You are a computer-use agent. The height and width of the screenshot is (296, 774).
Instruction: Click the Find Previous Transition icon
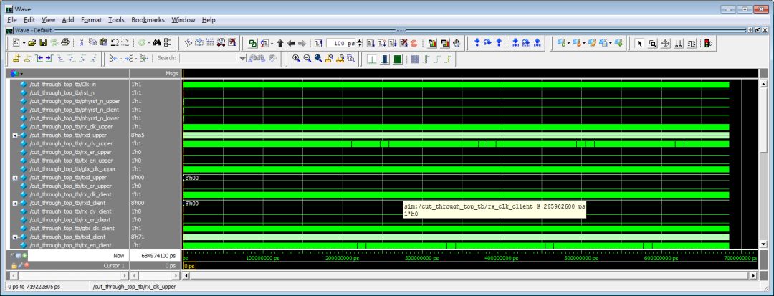(39, 58)
